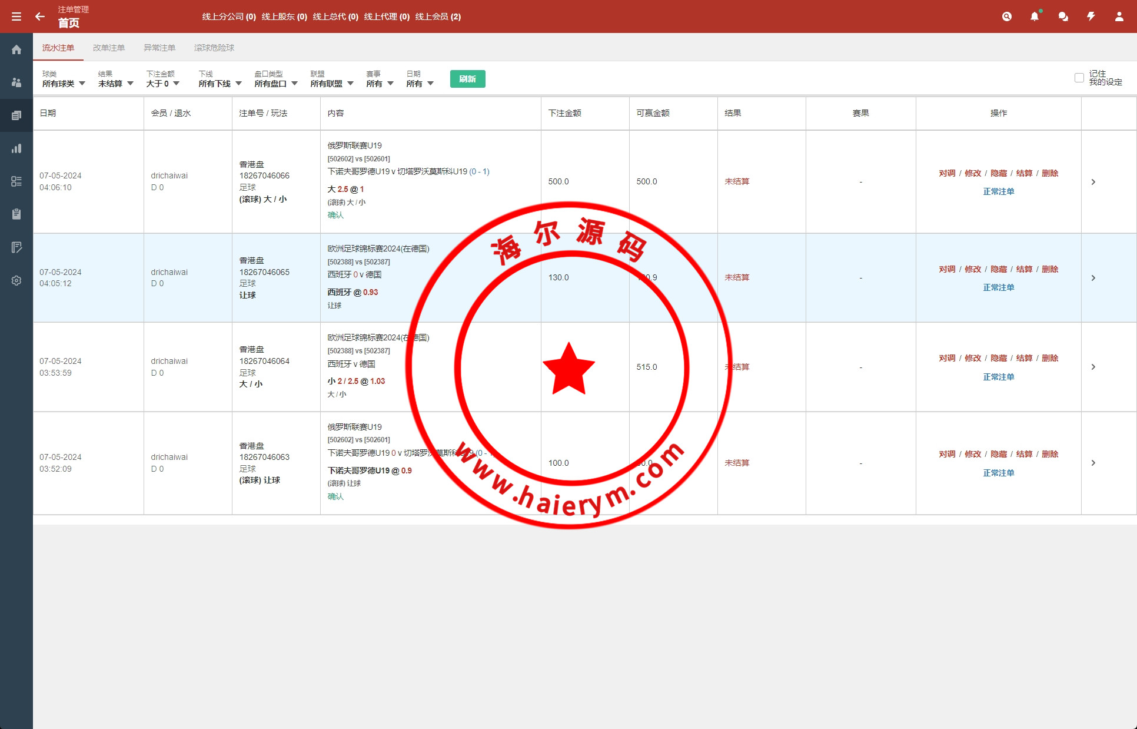
Task: Click the green 刷新 button
Action: 467,79
